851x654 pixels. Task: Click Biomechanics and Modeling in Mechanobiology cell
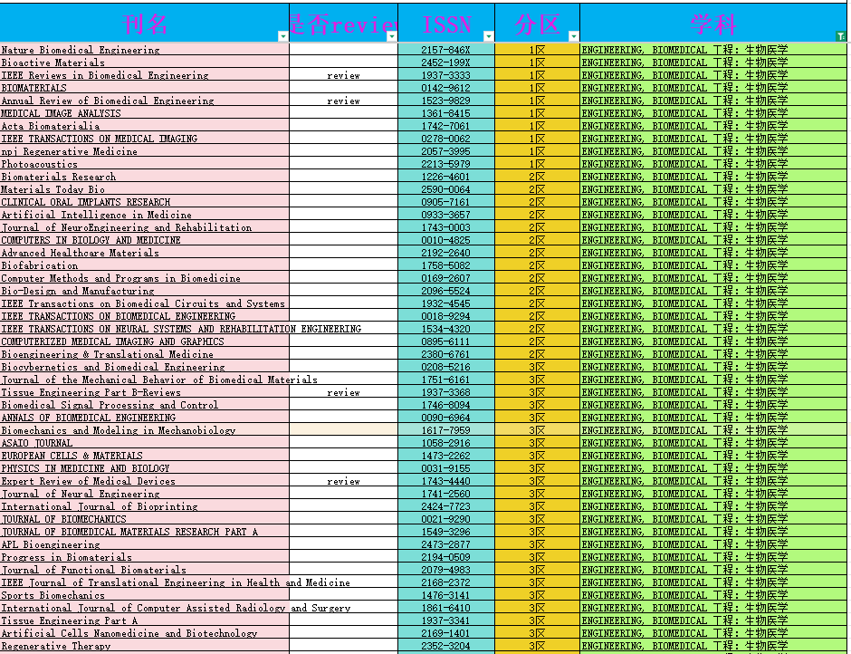tap(144, 429)
